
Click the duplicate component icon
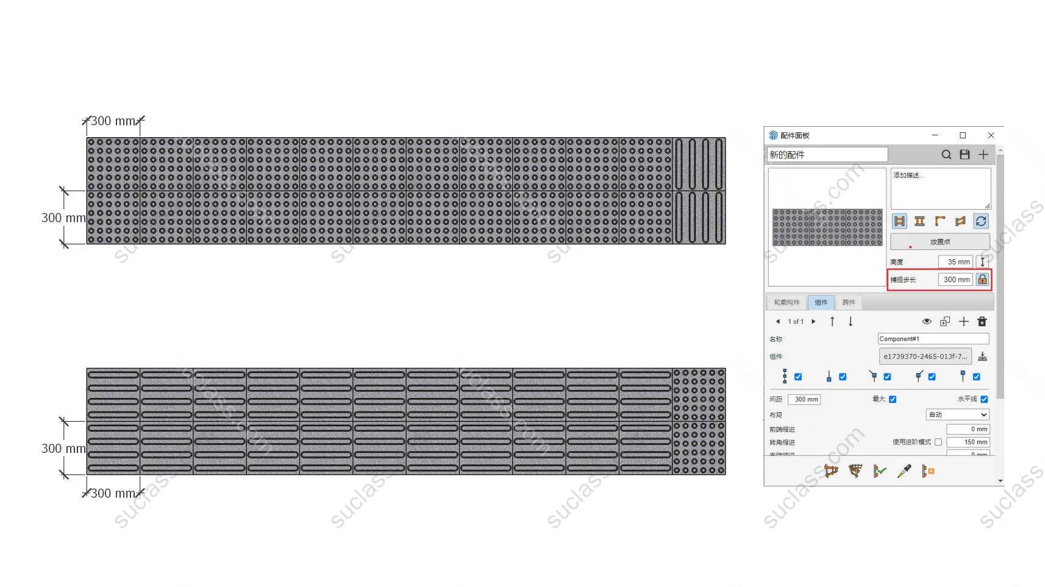tap(945, 321)
